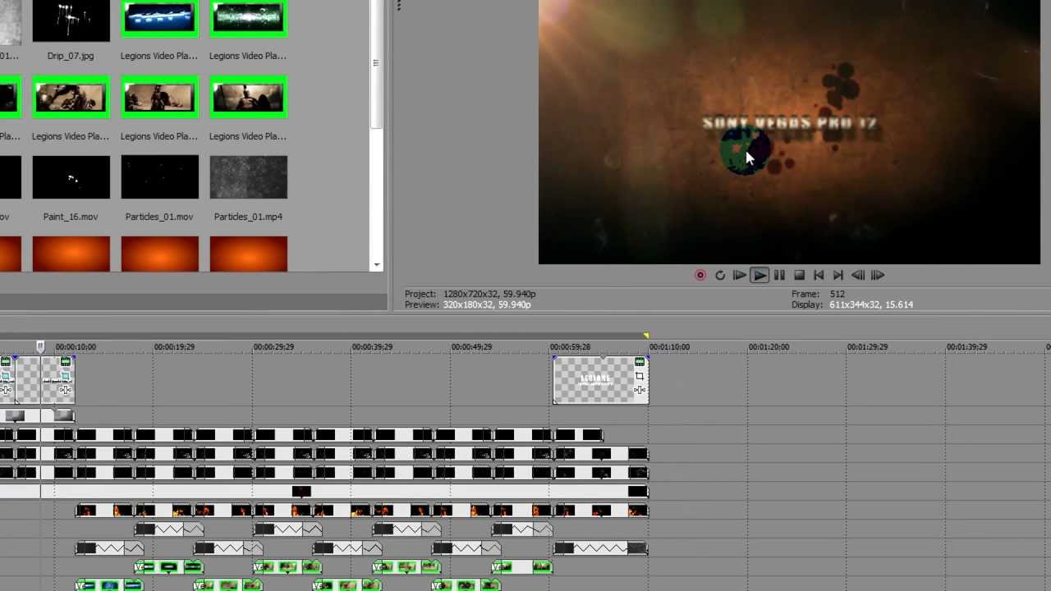Viewport: 1051px width, 591px height.
Task: Select the Particles_01.mov media thumbnail
Action: pyautogui.click(x=159, y=177)
